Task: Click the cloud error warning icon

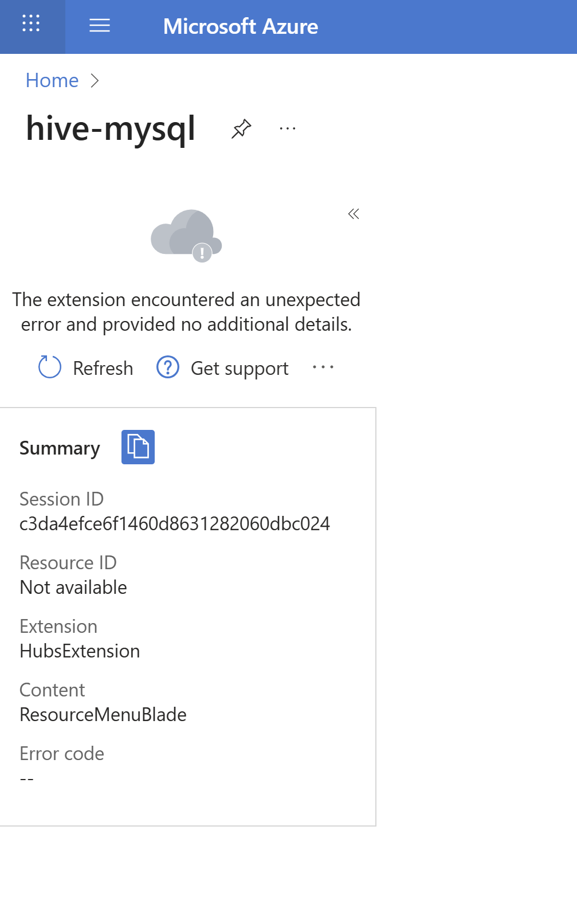Action: [x=186, y=235]
